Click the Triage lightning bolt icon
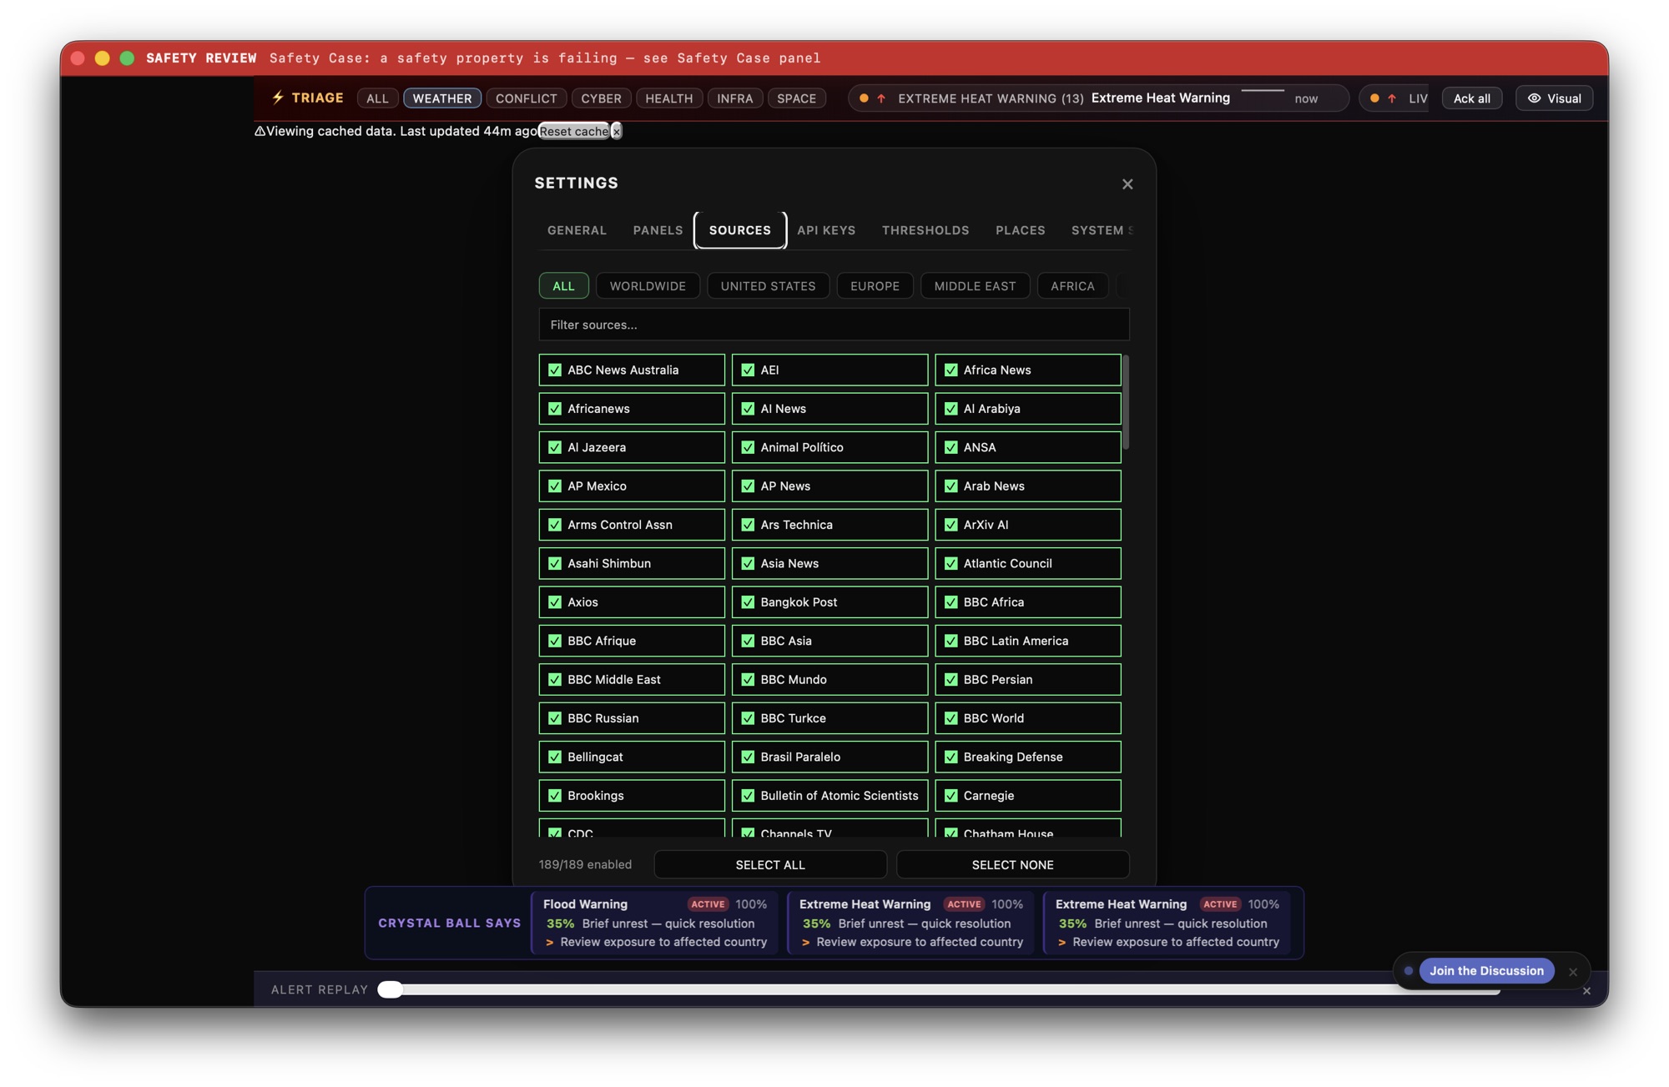 pyautogui.click(x=278, y=98)
